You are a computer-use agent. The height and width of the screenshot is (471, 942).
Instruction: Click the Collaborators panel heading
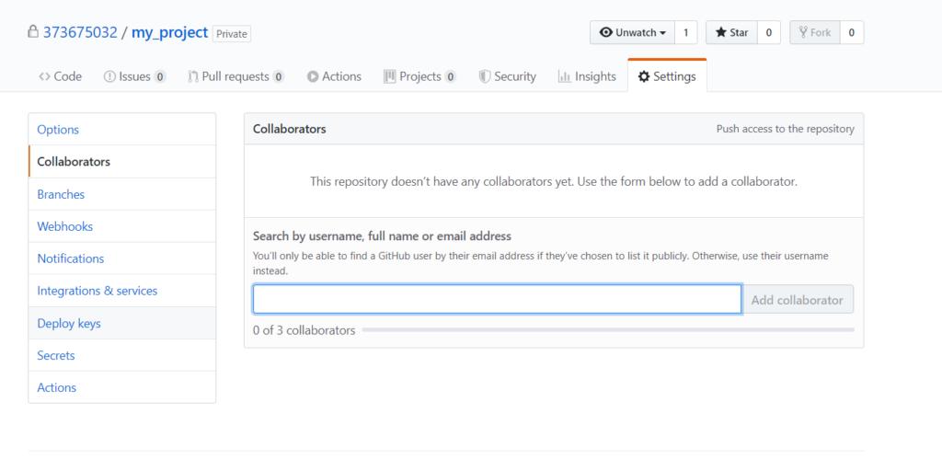[x=290, y=129]
